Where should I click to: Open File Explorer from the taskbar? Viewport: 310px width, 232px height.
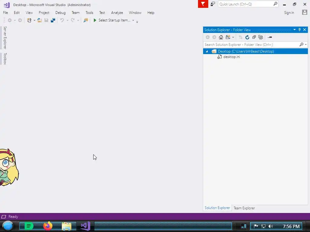[67, 226]
